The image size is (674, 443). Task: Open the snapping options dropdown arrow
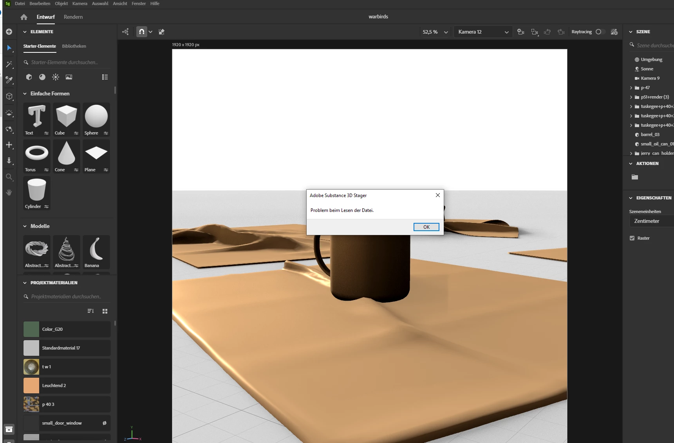point(150,32)
